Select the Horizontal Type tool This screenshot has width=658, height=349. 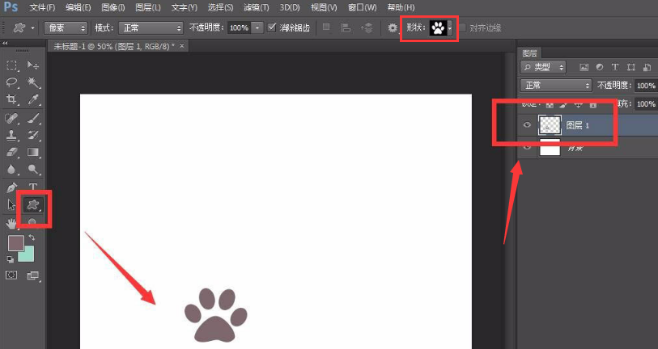click(33, 187)
